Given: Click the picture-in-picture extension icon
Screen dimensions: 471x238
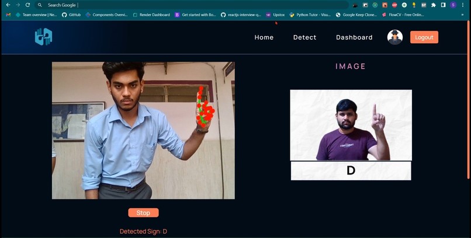Looking at the screenshot, I should click(365, 5).
